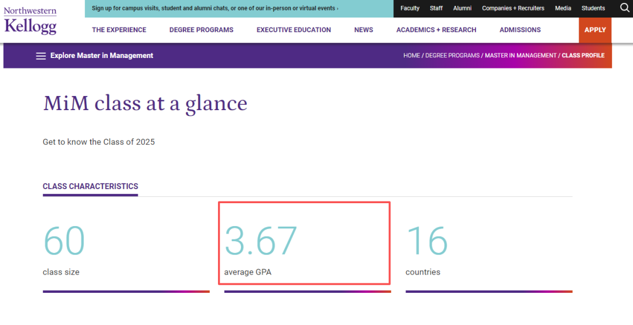Viewport: 633px width, 325px height.
Task: Open the Staff top bar link
Action: 436,8
